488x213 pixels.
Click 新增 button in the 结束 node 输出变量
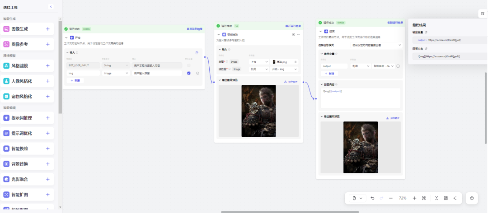pyautogui.click(x=329, y=74)
